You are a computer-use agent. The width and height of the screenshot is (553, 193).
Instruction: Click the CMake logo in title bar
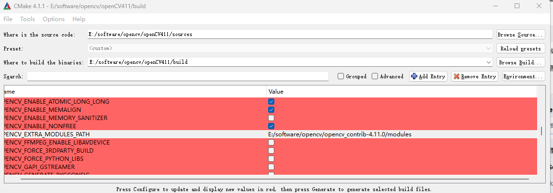tap(6, 6)
